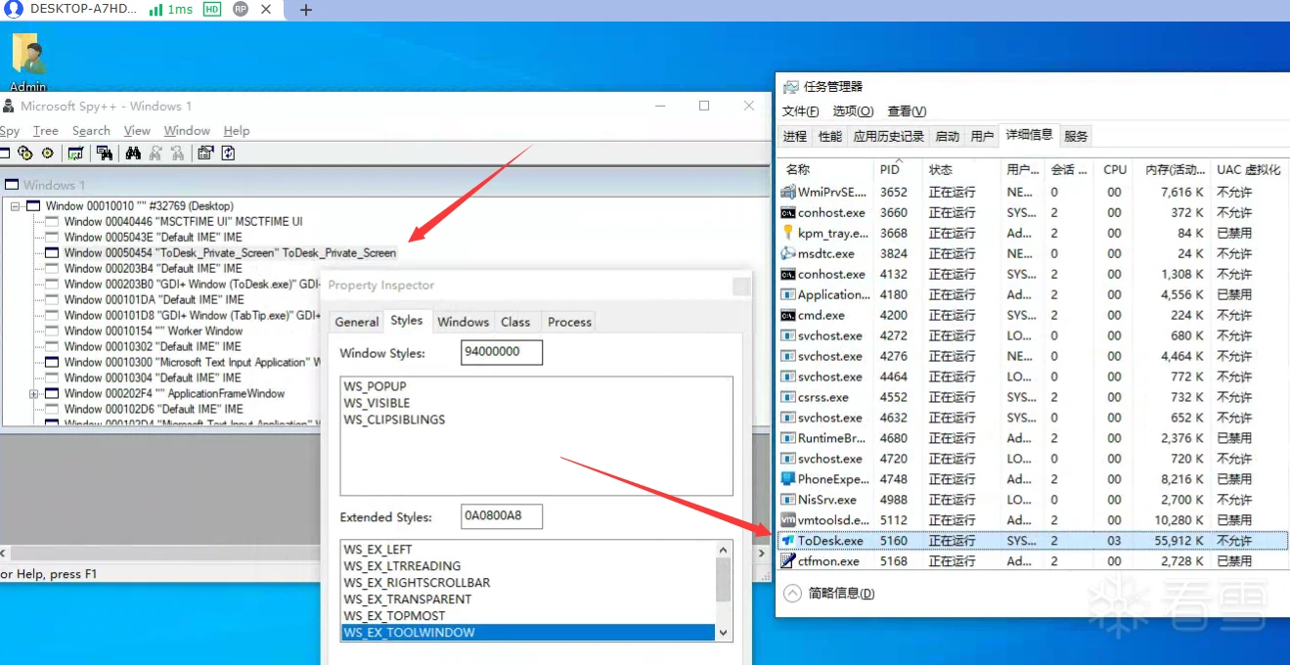Sort by UAC 虚拟化 column header
The image size is (1290, 665).
coord(1248,169)
